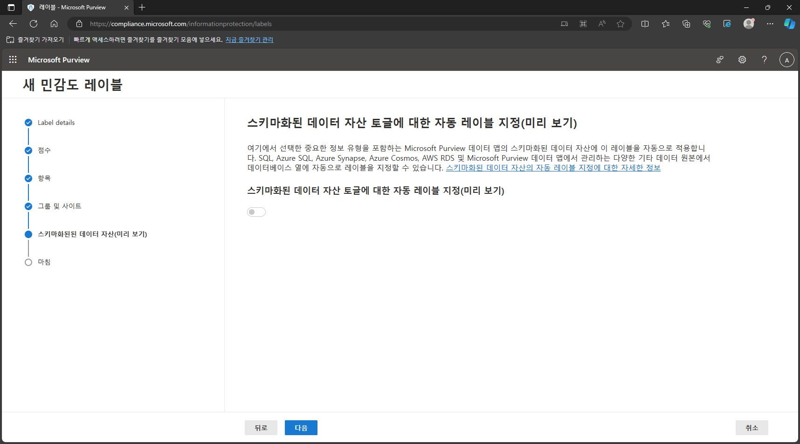The width and height of the screenshot is (800, 444).
Task: Open browser essentials heart icon
Action: coord(707,24)
